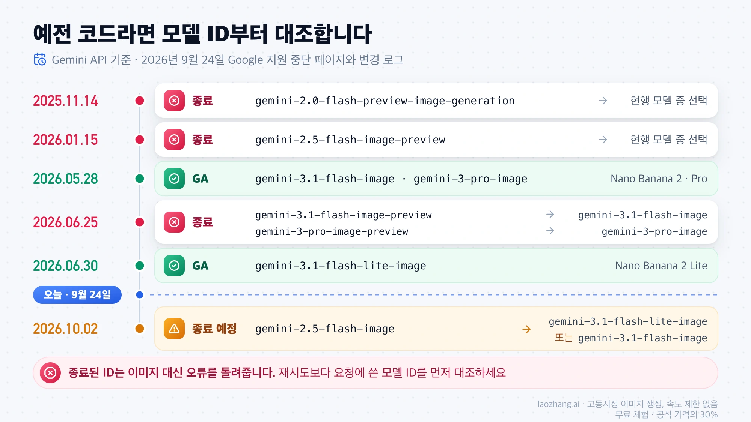Click the date 2025.11.14

65,101
